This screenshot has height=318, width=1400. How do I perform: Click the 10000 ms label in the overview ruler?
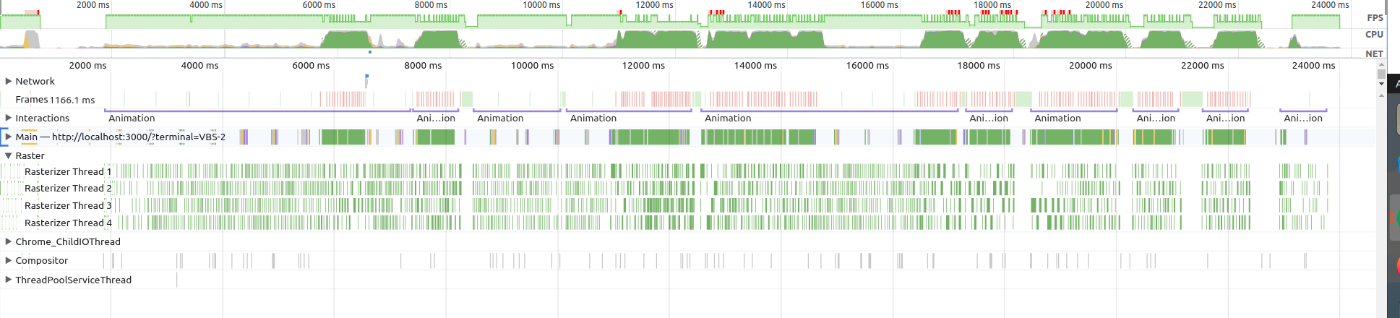541,5
